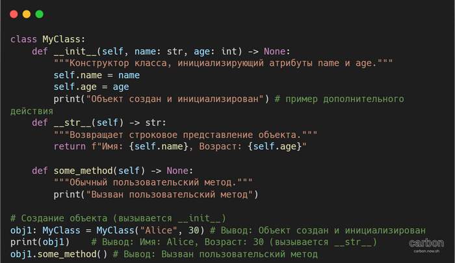Click the green maximize dot
The width and height of the screenshot is (455, 263).
39,14
